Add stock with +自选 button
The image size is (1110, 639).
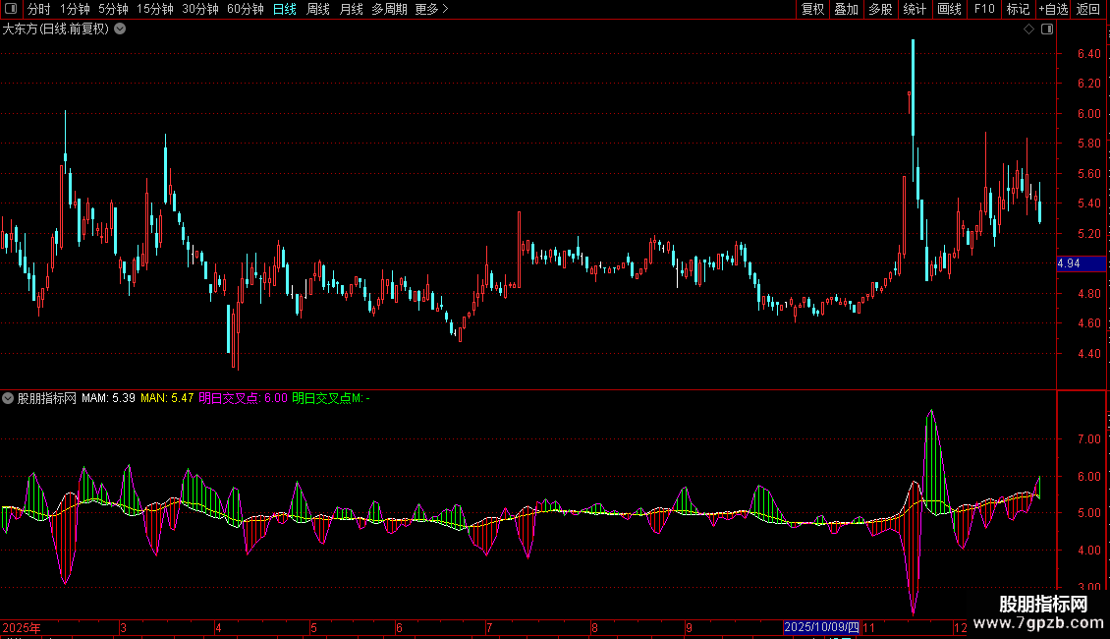click(x=1053, y=9)
